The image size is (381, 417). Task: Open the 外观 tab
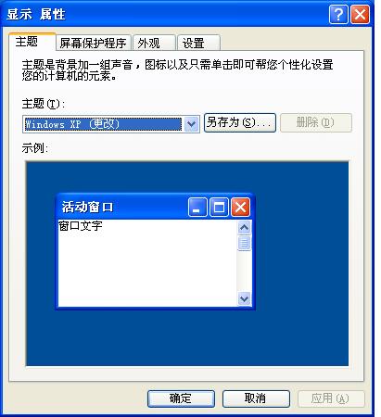(154, 43)
